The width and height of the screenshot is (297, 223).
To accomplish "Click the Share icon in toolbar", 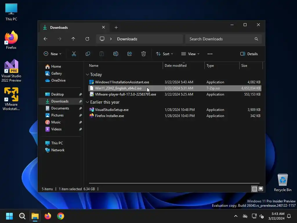I will (x=130, y=54).
